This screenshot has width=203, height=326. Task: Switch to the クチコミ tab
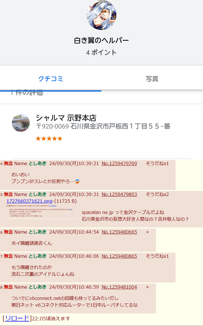pyautogui.click(x=51, y=79)
